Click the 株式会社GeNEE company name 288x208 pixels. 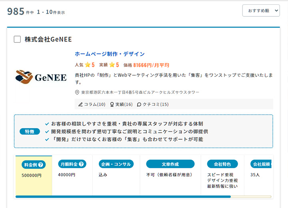pyautogui.click(x=48, y=39)
